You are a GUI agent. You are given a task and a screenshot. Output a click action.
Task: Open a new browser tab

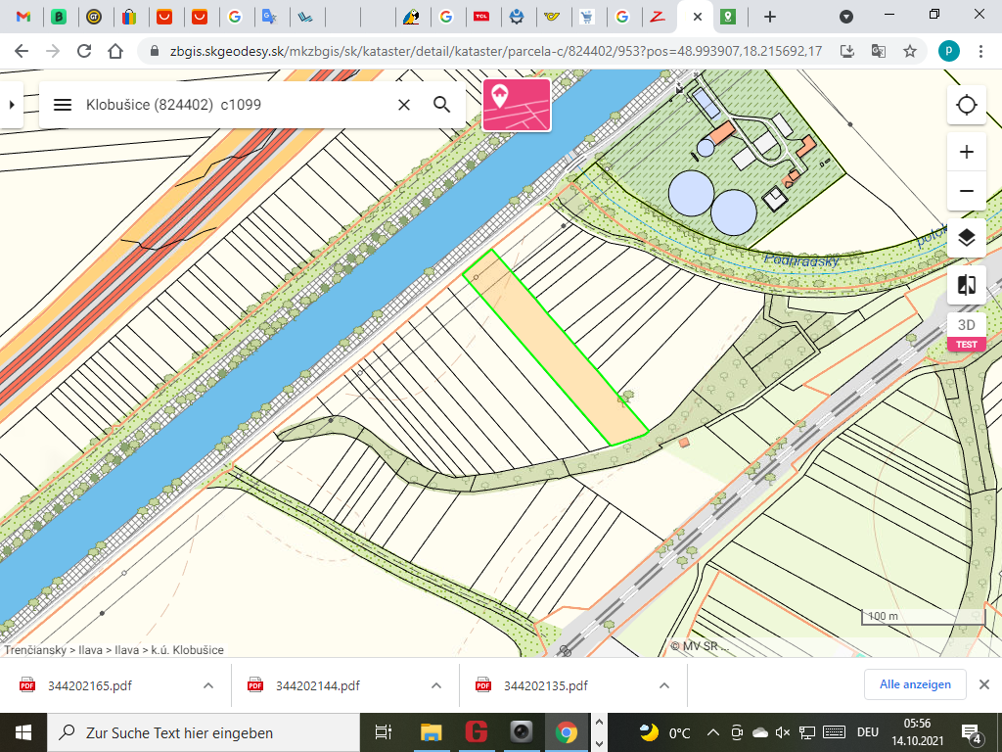770,17
